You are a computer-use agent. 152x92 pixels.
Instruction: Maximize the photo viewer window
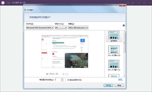[145, 3]
